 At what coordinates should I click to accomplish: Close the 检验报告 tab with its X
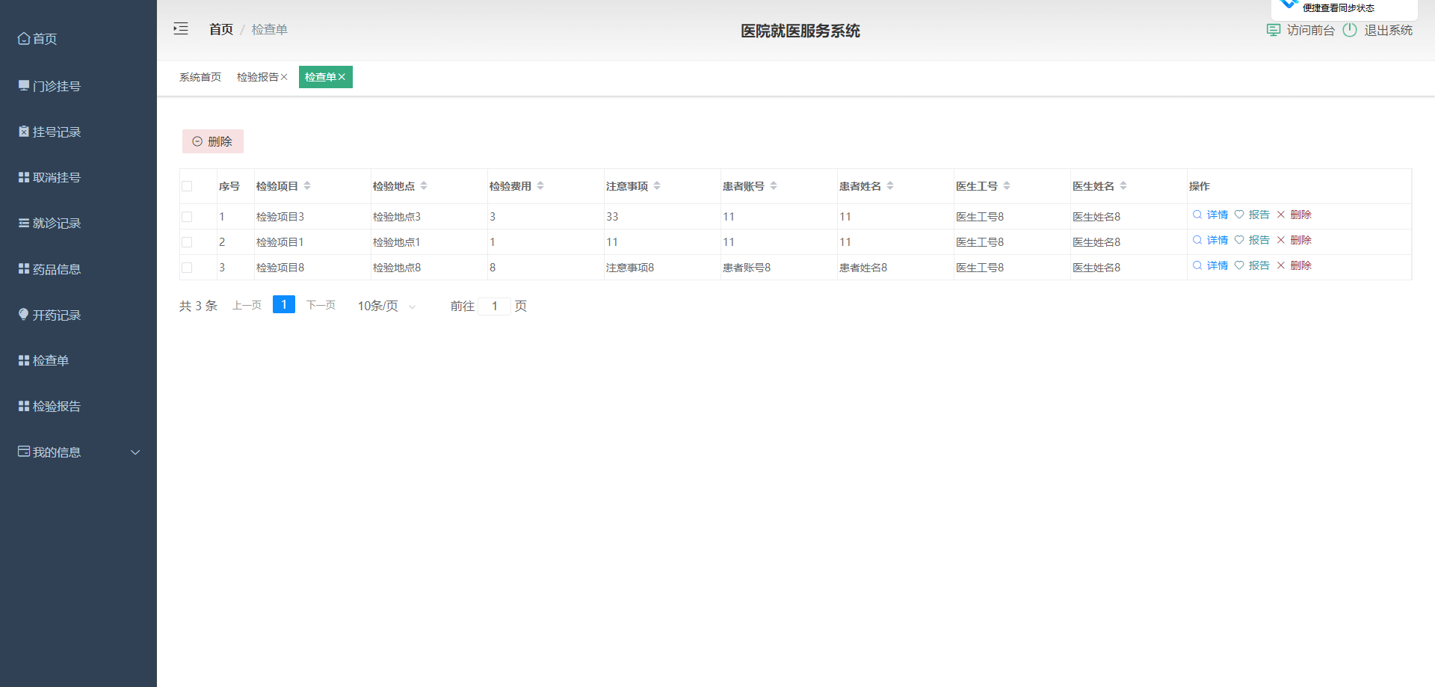click(x=284, y=77)
